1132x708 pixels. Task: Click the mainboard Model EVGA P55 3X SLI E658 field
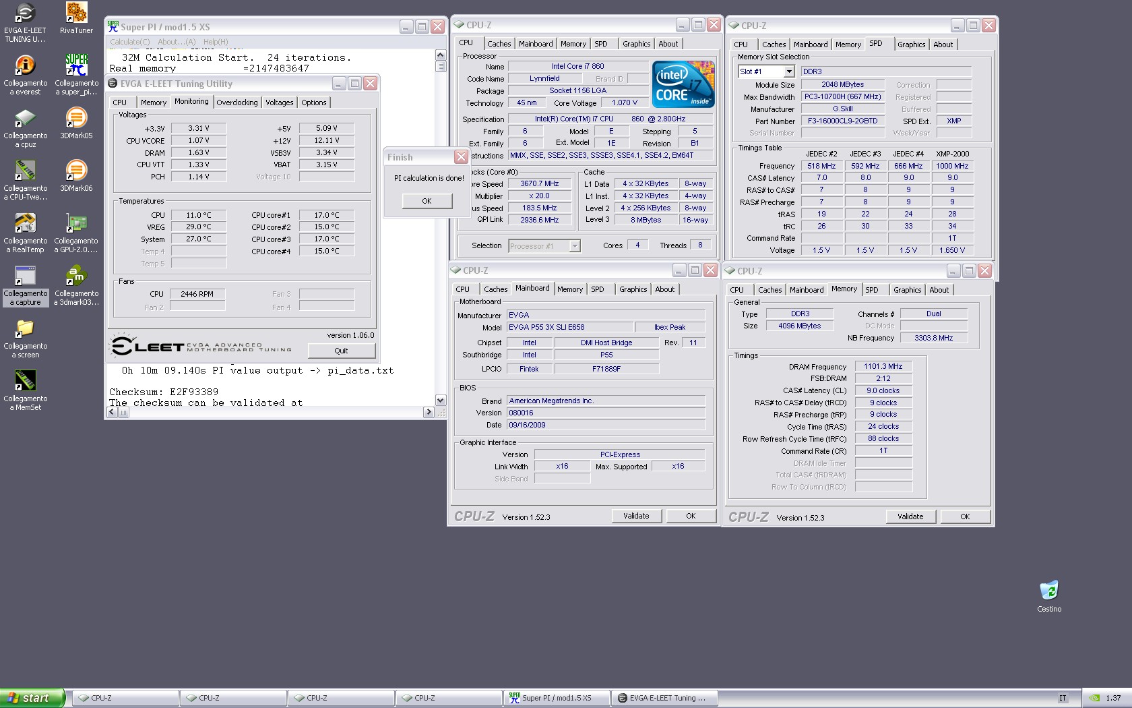(x=570, y=328)
